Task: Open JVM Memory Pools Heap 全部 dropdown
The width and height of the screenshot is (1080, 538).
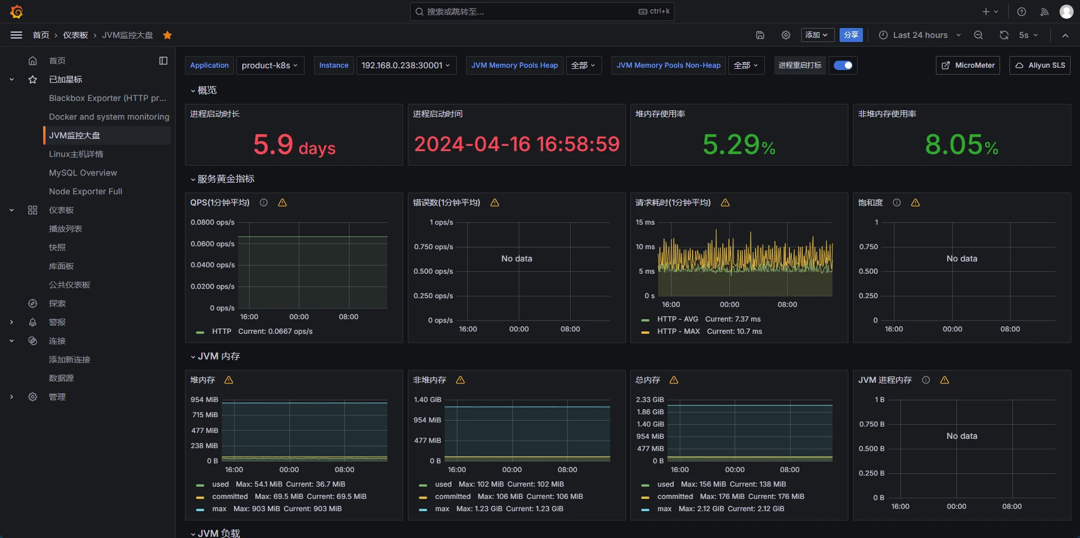Action: [583, 65]
